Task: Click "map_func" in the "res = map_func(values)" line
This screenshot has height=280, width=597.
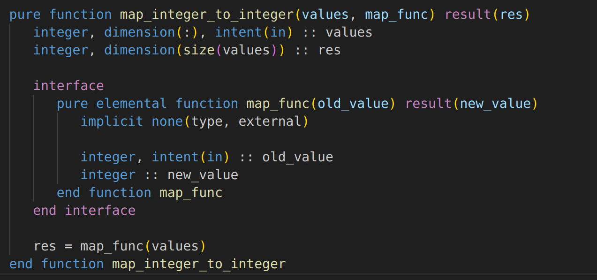Action: coord(112,246)
